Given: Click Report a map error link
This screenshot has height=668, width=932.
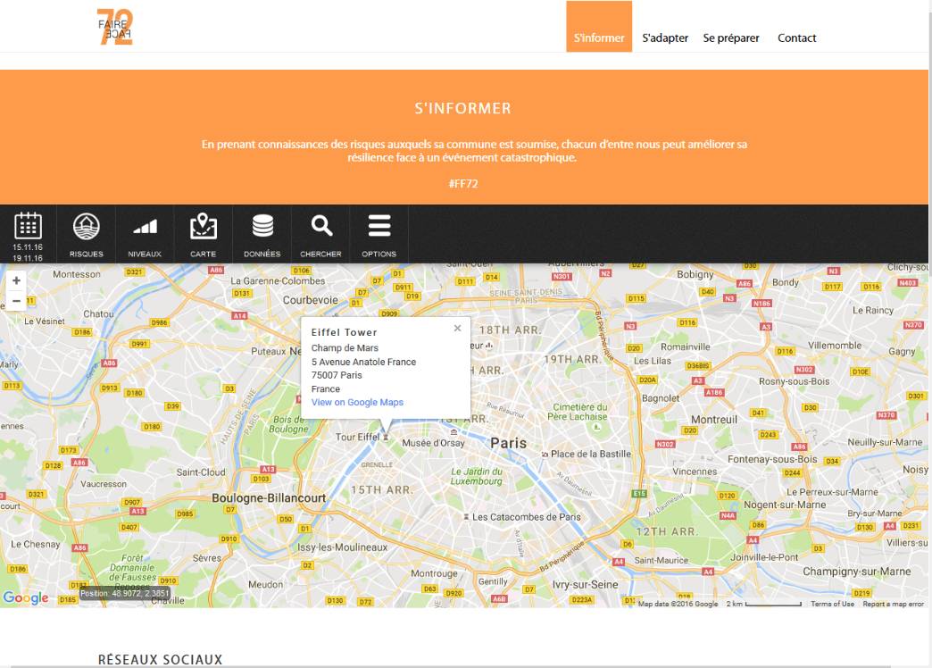Looking at the screenshot, I should pyautogui.click(x=894, y=604).
